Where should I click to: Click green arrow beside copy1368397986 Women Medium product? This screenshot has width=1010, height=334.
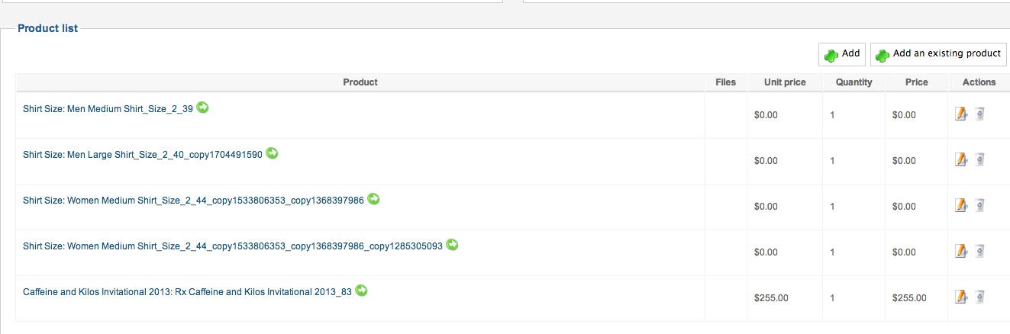click(x=373, y=199)
